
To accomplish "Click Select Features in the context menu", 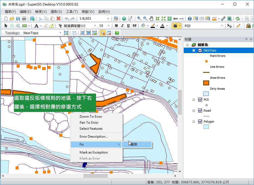I will tap(97, 129).
